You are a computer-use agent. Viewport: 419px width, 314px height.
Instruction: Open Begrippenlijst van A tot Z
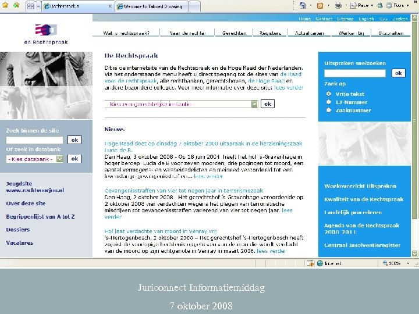click(x=40, y=216)
